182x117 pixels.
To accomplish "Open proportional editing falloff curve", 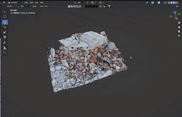I will click(103, 2).
